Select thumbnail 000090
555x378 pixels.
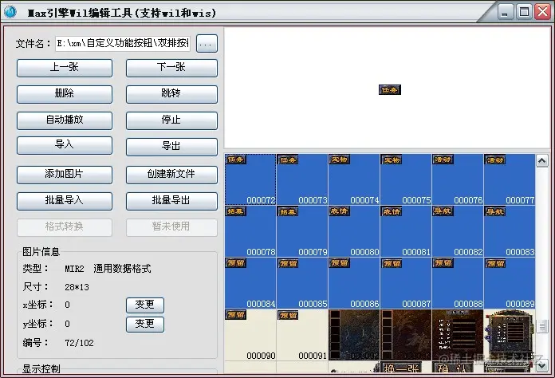[x=250, y=335]
